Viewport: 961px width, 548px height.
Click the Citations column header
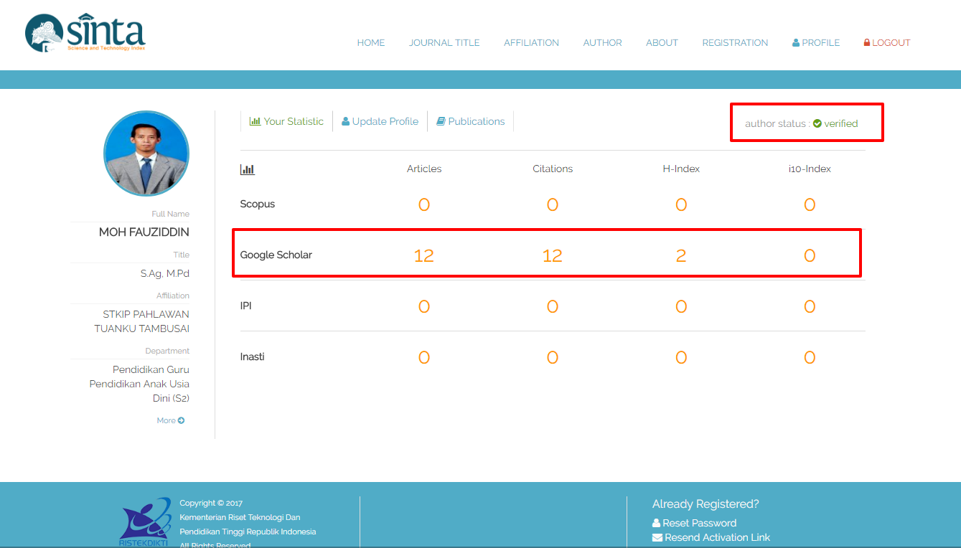tap(553, 169)
